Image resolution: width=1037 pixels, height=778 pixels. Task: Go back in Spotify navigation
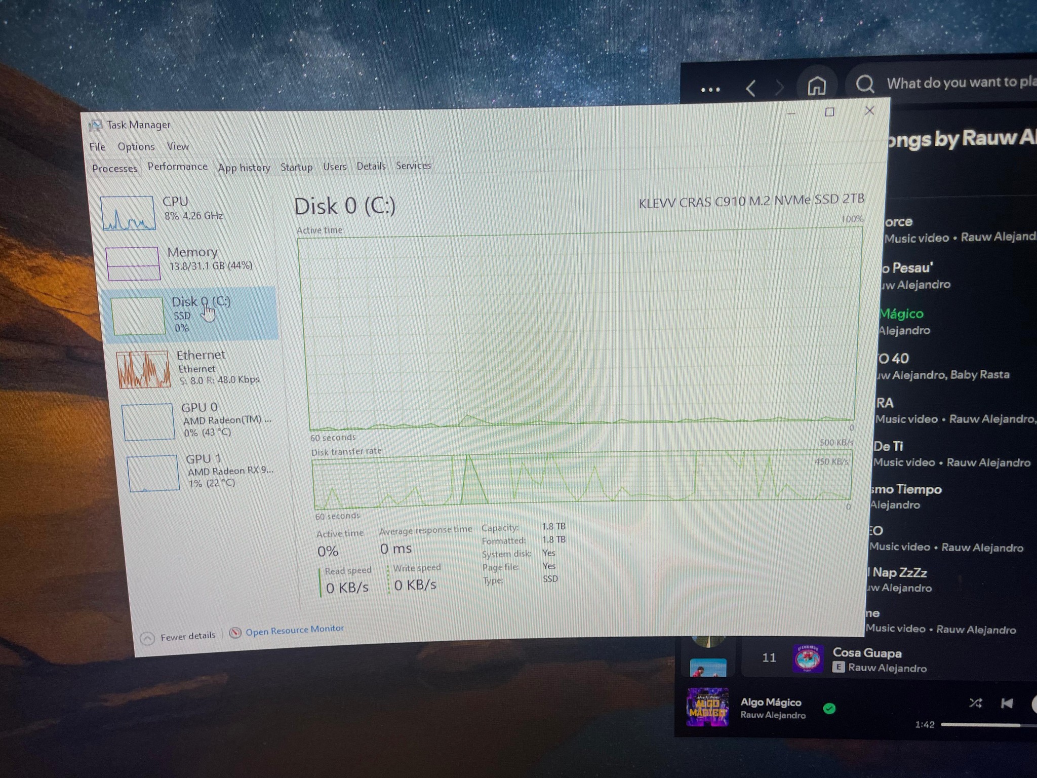(x=751, y=88)
